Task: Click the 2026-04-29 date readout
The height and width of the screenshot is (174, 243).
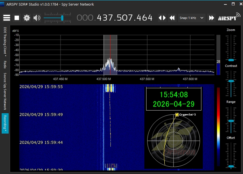Action: click(174, 104)
